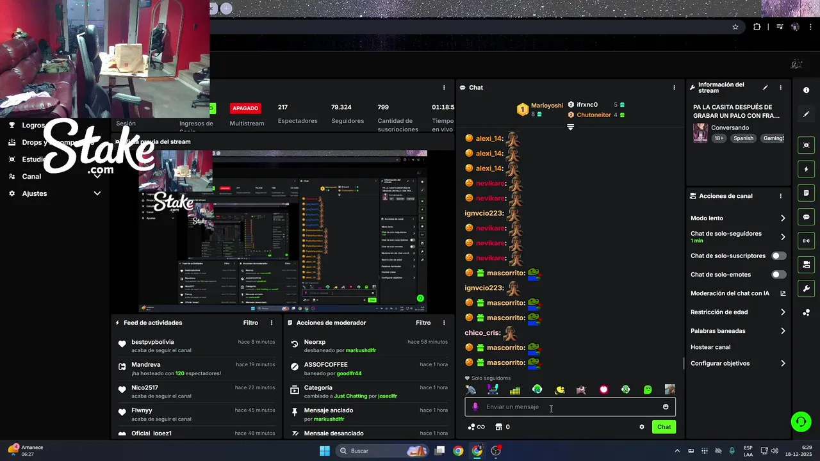This screenshot has width=820, height=461.
Task: Click the broadcast signal icon in right sidebar
Action: 806,241
